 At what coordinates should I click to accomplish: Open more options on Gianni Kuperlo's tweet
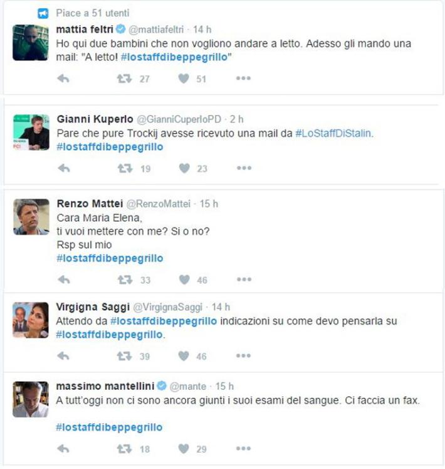pyautogui.click(x=243, y=168)
